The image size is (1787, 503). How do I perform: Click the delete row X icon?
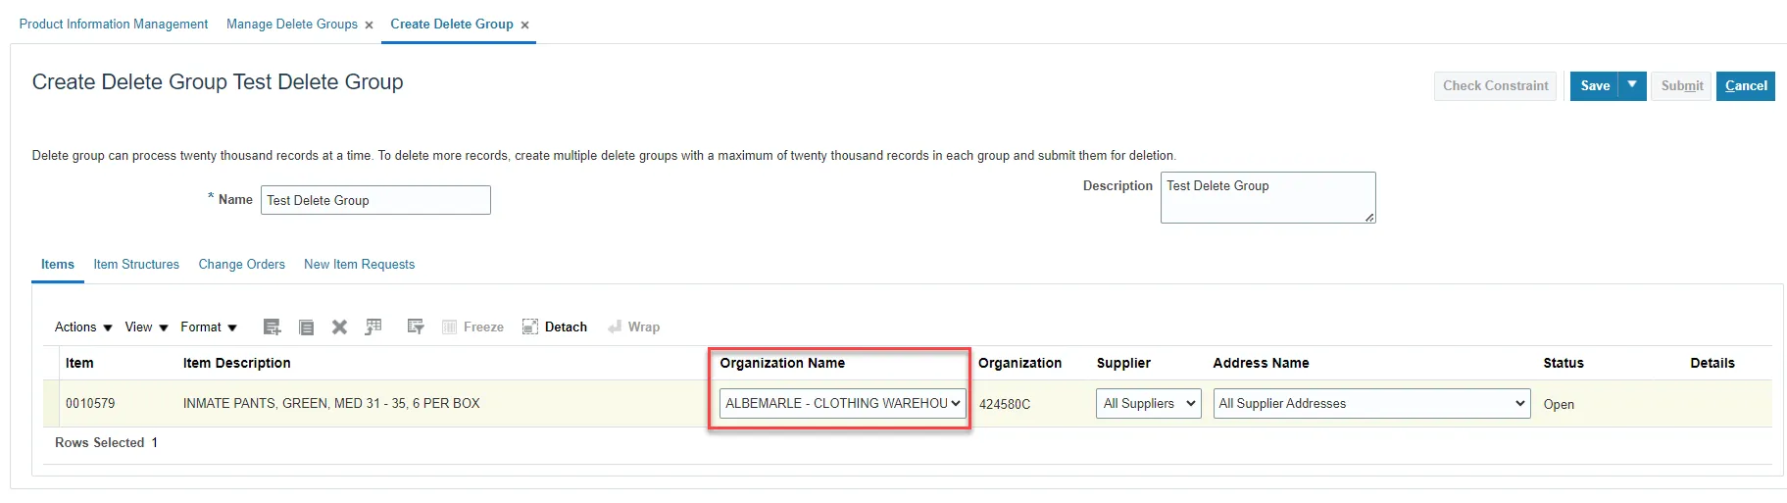(339, 327)
